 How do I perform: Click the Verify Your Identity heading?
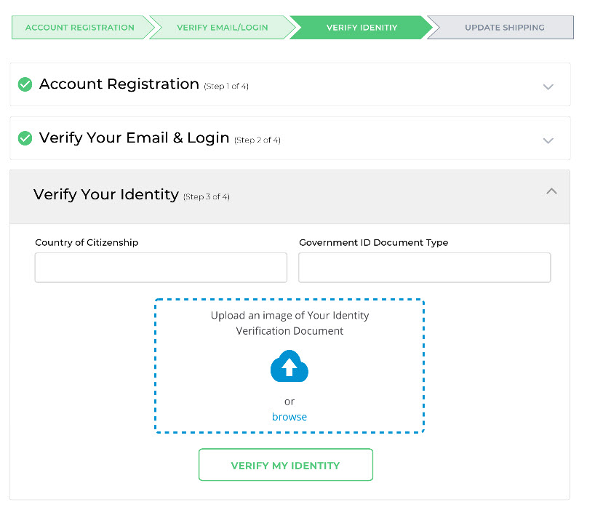(106, 194)
